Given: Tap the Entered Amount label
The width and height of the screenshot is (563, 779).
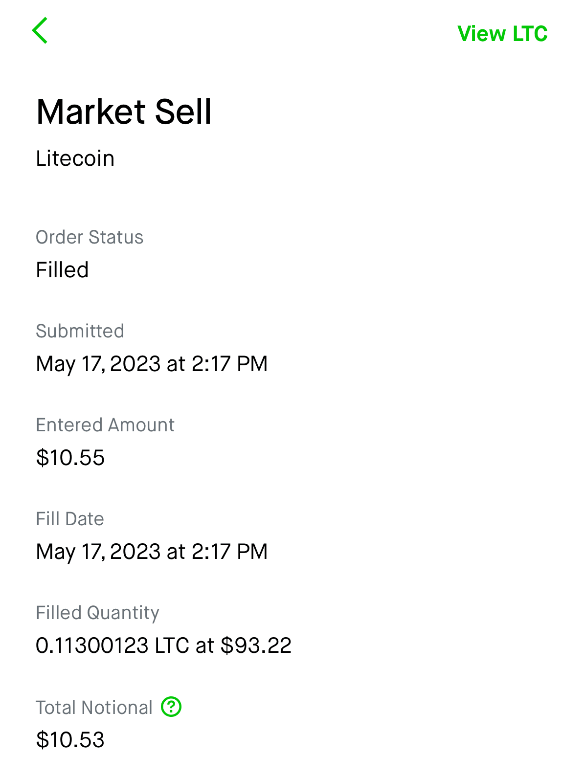Looking at the screenshot, I should [x=105, y=425].
